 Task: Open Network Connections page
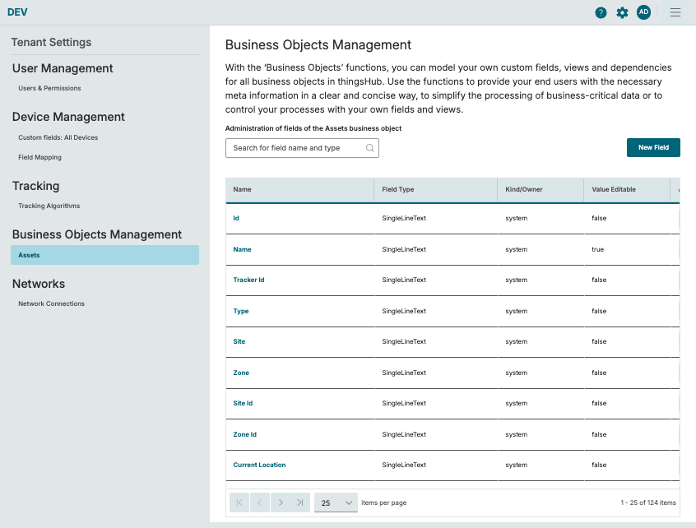(52, 303)
